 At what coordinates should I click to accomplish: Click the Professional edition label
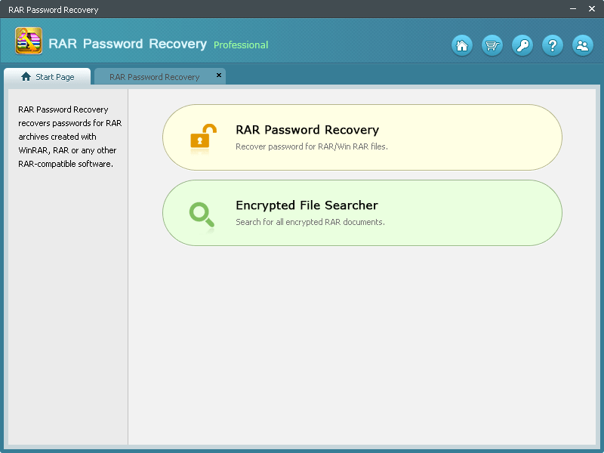click(241, 45)
